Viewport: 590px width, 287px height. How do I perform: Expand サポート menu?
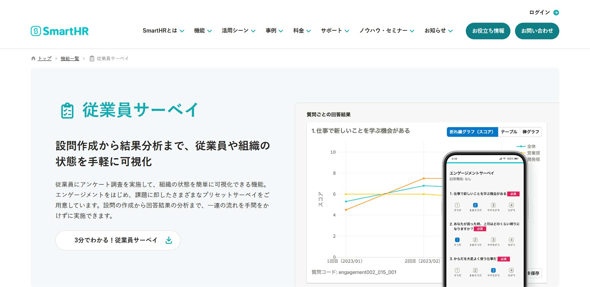(x=335, y=30)
